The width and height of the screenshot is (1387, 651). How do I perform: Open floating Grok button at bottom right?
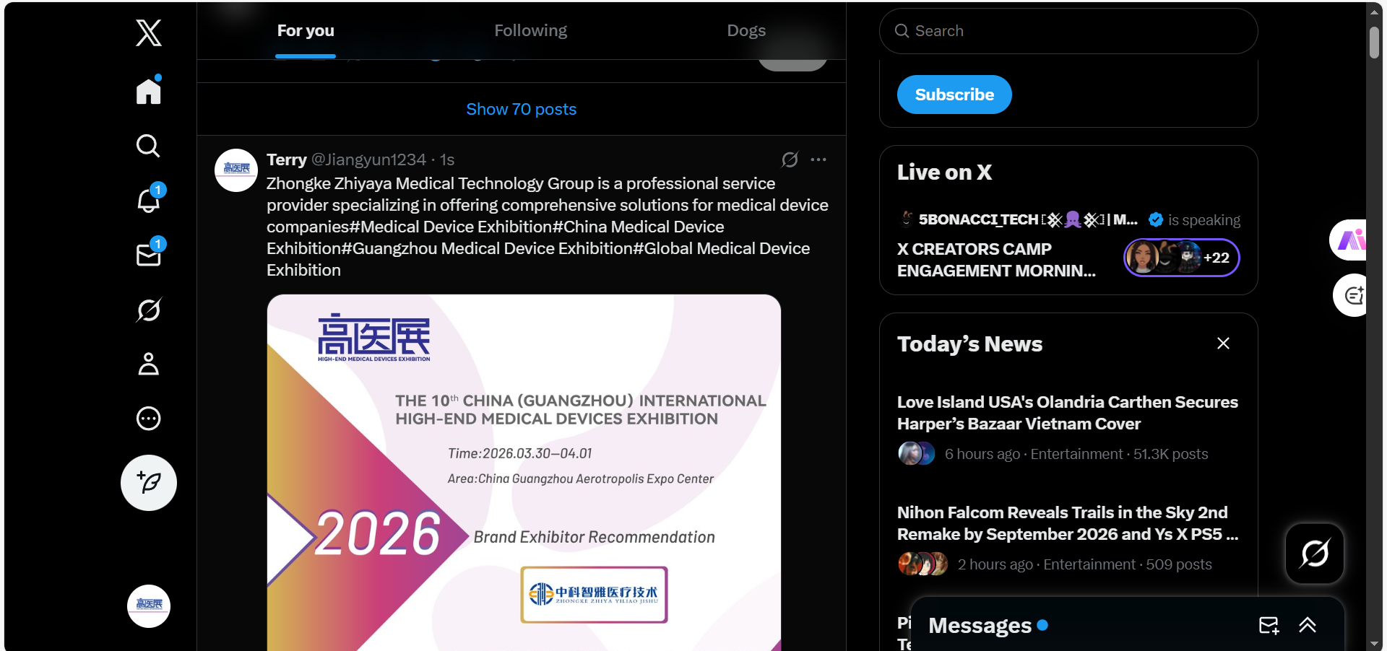click(x=1314, y=554)
